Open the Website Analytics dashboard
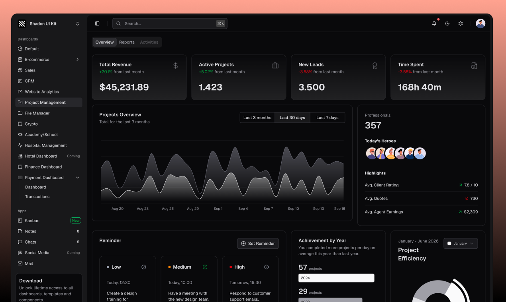Viewport: 506px width, 302px height. click(x=41, y=91)
